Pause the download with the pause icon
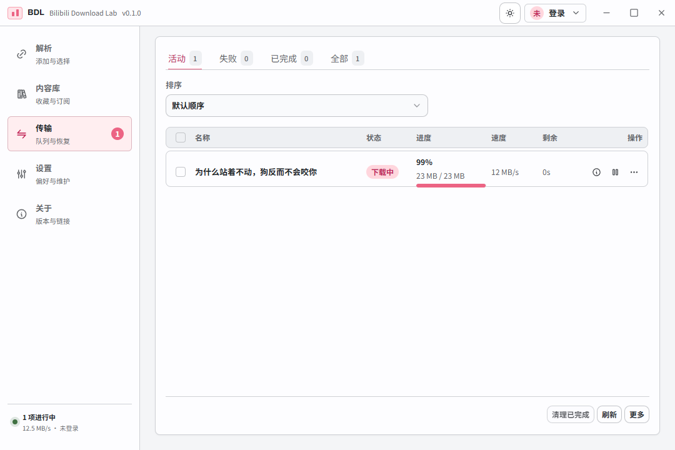 (615, 172)
